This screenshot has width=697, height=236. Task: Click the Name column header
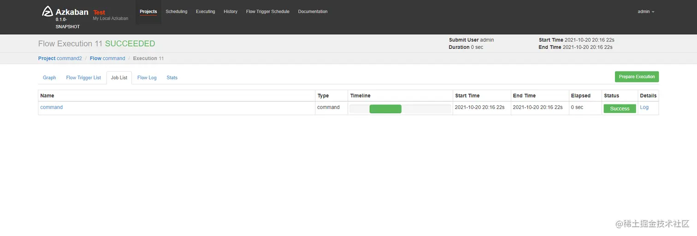click(177, 96)
